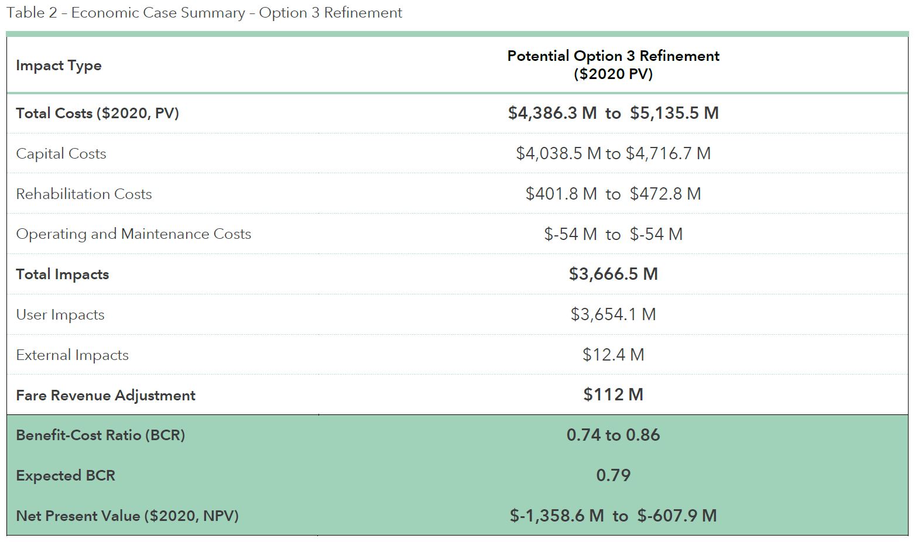Click the capital costs range $4,038.5 M to $4,716.7 M
Viewport: 915px width, 542px height.
[x=613, y=153]
